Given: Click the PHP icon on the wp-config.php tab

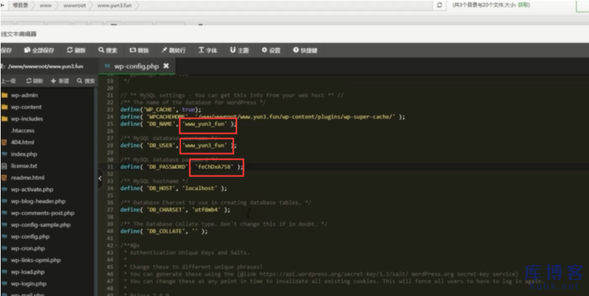Looking at the screenshot, I should (108, 66).
